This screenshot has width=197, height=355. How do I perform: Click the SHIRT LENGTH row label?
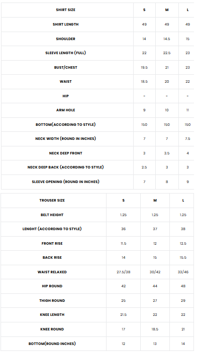click(66, 24)
